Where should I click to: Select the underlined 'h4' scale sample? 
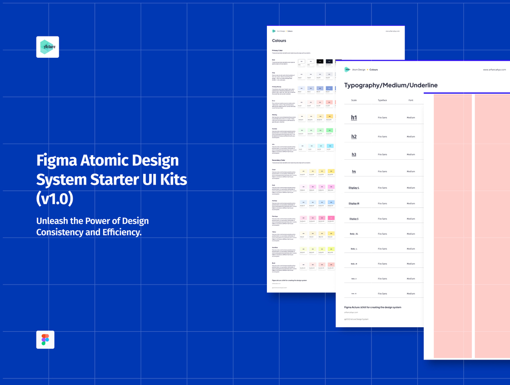354,171
